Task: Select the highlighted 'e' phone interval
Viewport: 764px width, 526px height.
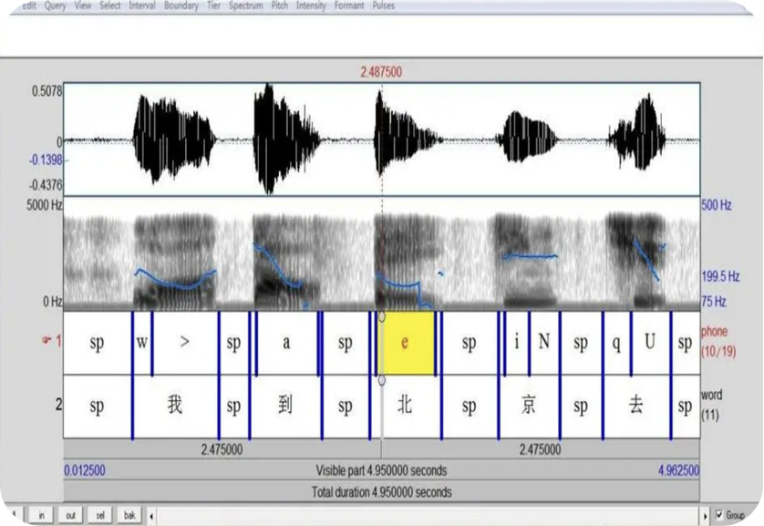Action: coord(406,343)
